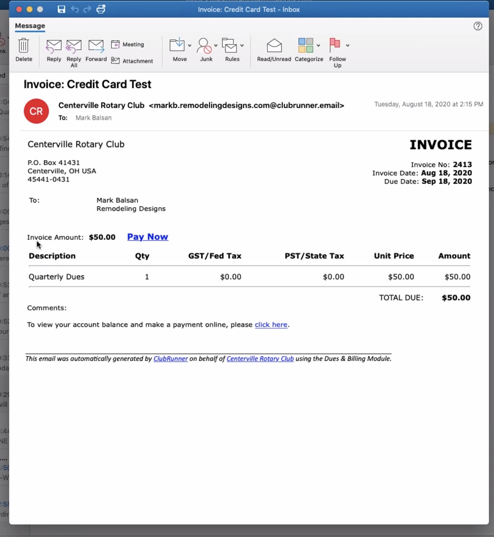Image resolution: width=494 pixels, height=537 pixels.
Task: Toggle the Read/Unread status
Action: click(x=274, y=50)
